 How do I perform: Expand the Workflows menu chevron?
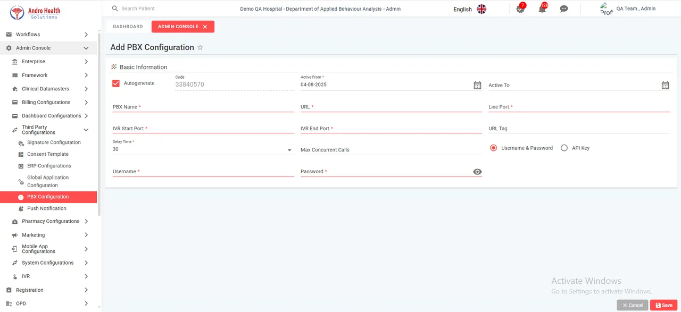pyautogui.click(x=86, y=35)
